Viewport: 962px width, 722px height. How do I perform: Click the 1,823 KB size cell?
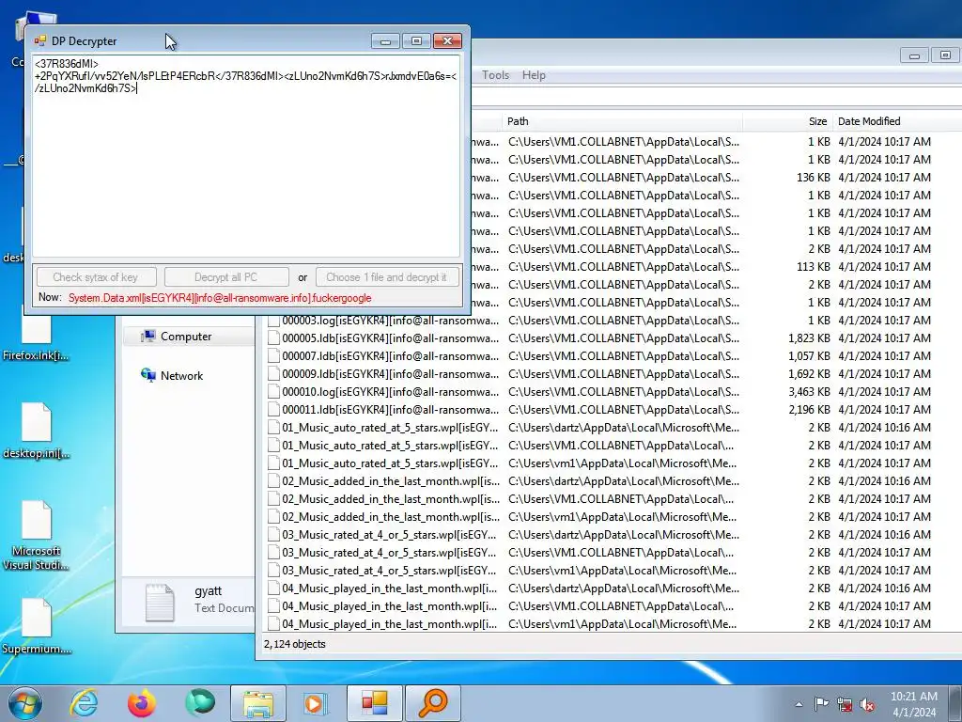pos(809,338)
